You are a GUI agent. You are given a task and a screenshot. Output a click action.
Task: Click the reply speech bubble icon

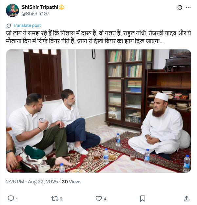point(10,198)
